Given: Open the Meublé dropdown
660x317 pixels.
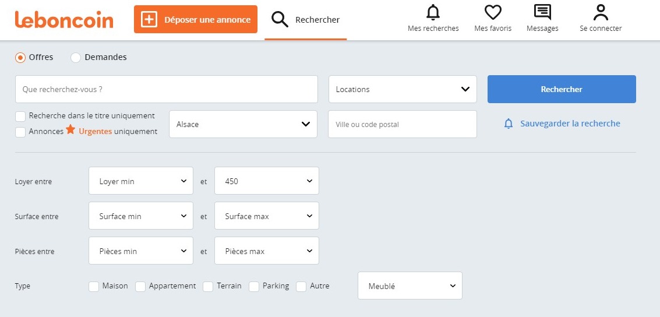Looking at the screenshot, I should pyautogui.click(x=410, y=286).
